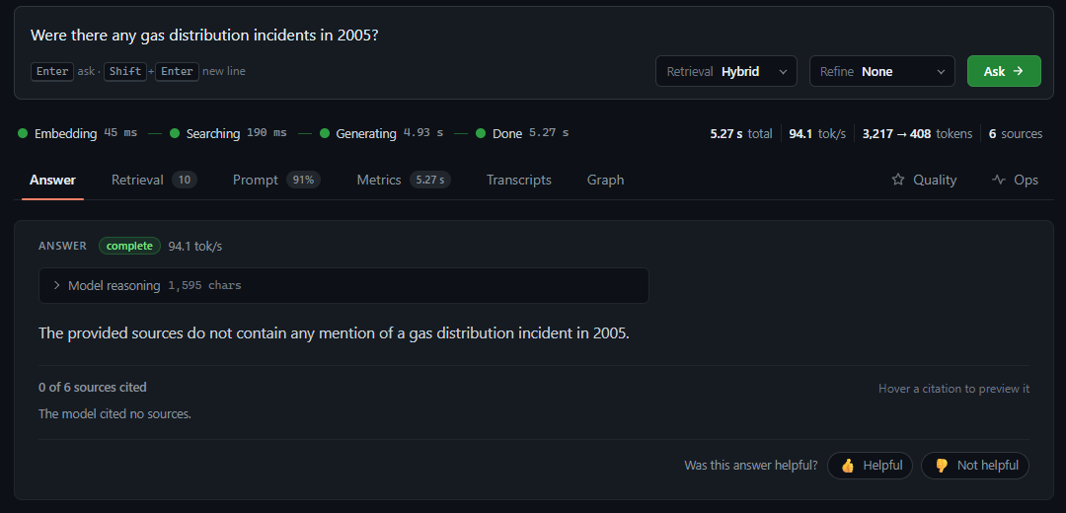Click the Shift key hint
Screen dimensions: 1066x513
(x=125, y=71)
